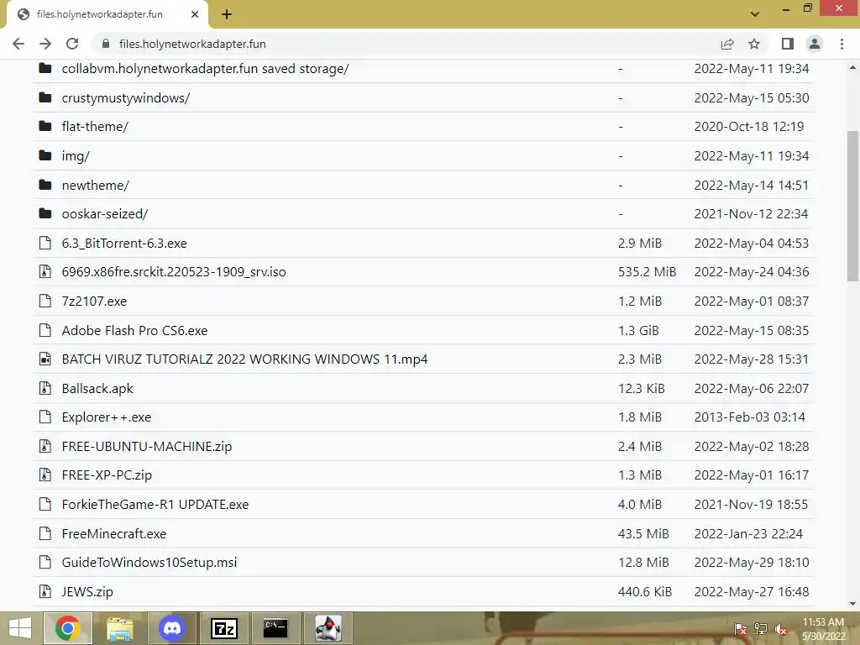Click the scrollbar up arrow
The height and width of the screenshot is (645, 860).
click(x=852, y=67)
